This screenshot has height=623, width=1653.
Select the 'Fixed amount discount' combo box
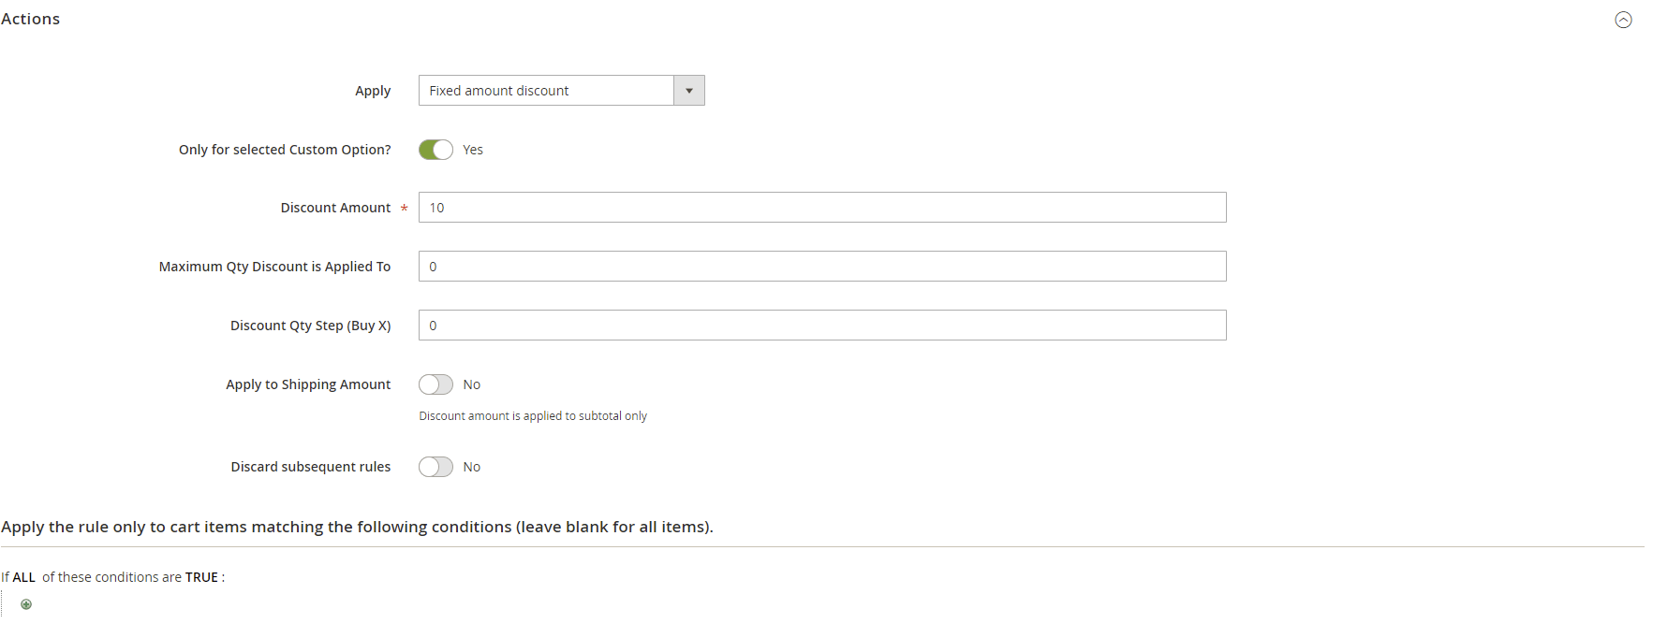coord(546,91)
